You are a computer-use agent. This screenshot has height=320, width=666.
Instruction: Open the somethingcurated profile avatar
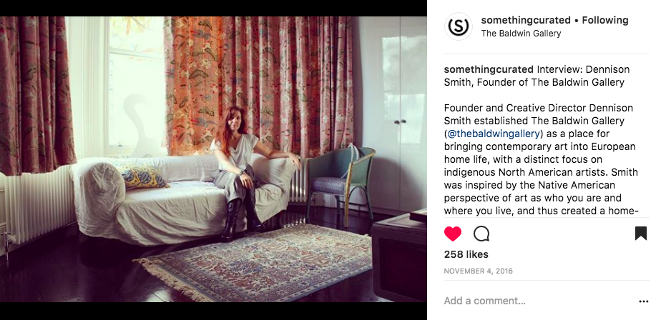tap(459, 26)
